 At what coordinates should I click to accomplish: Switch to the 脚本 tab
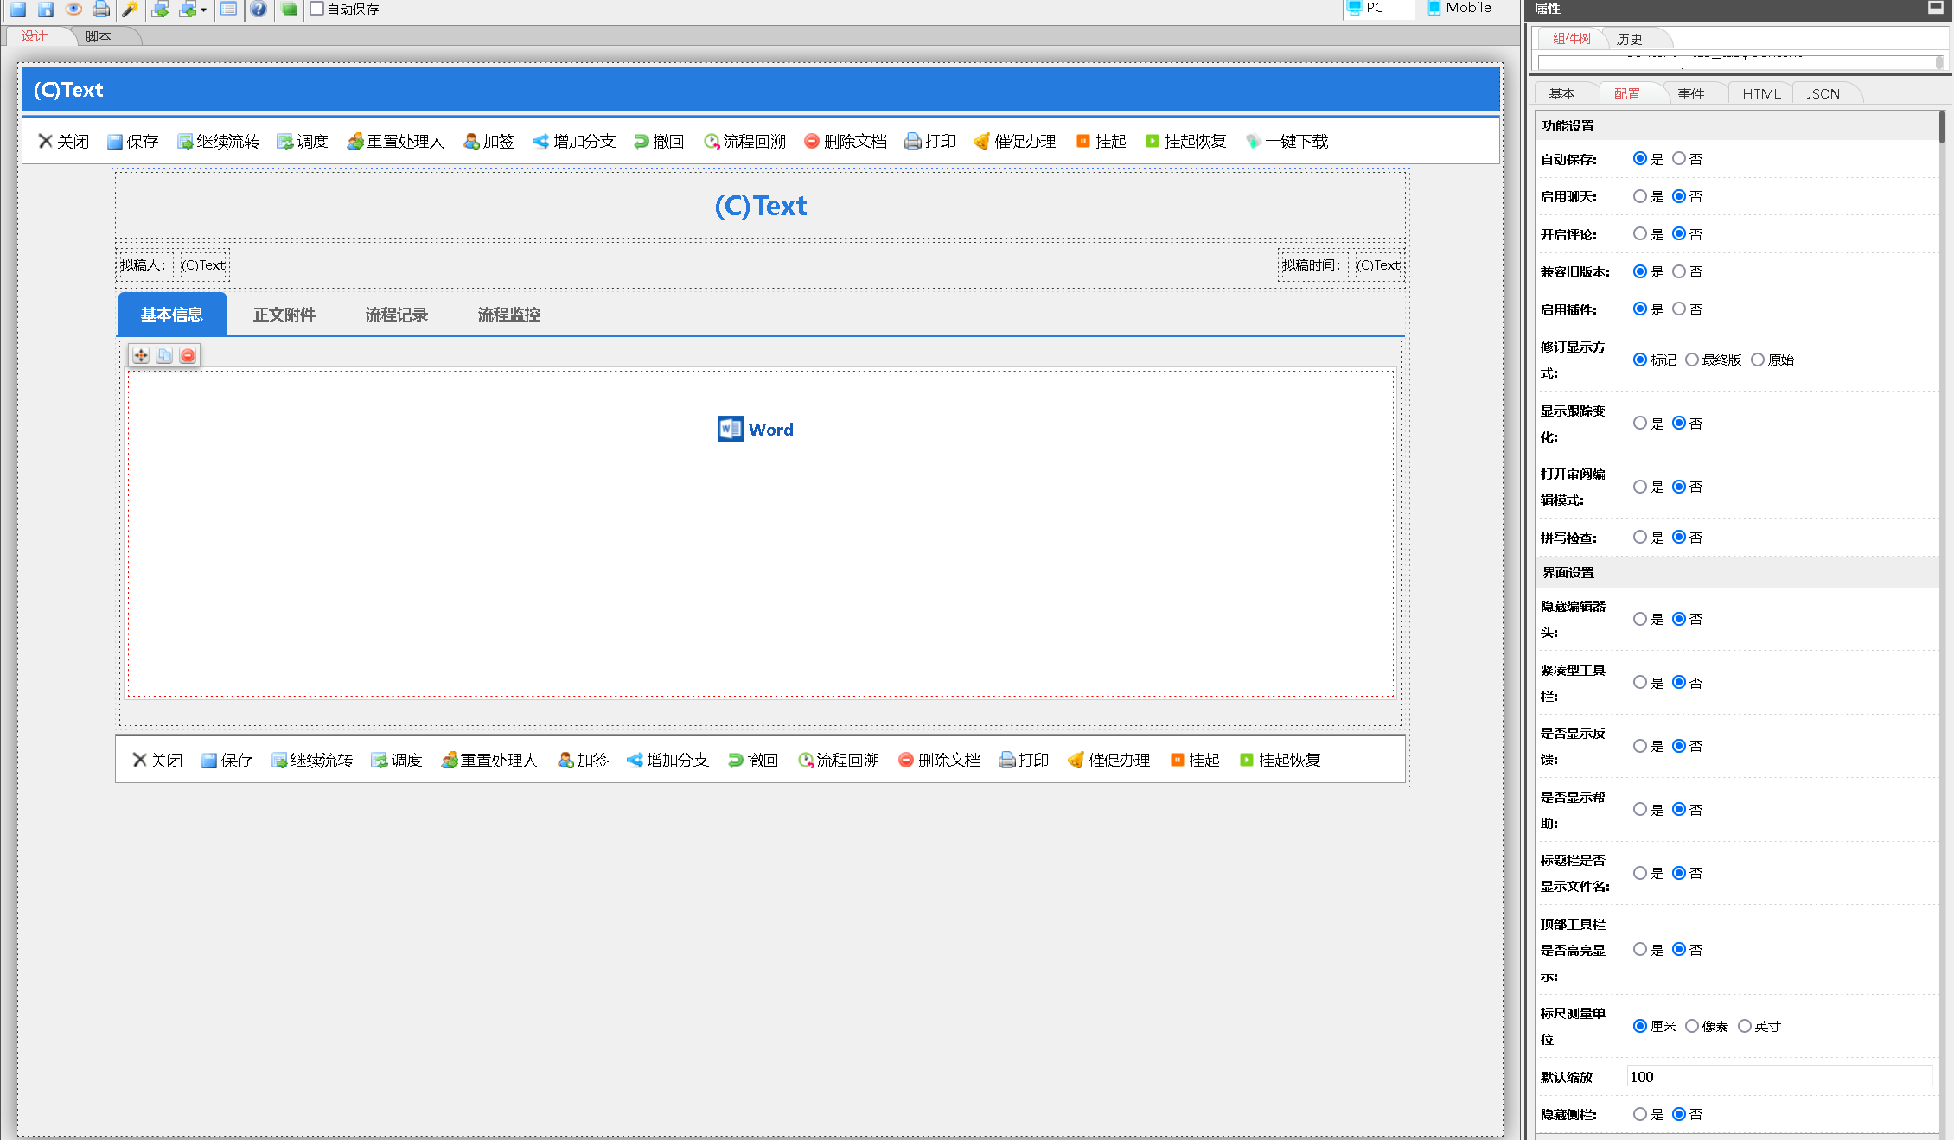coord(98,36)
